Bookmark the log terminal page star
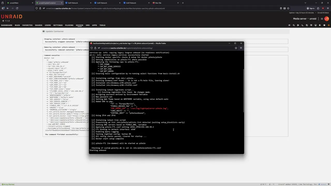Viewport: 331px width, 186px height. click(236, 48)
